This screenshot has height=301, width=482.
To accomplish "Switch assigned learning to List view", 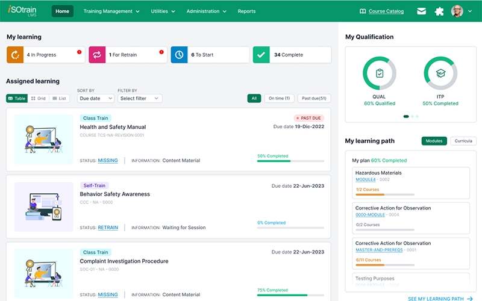I will [x=59, y=98].
